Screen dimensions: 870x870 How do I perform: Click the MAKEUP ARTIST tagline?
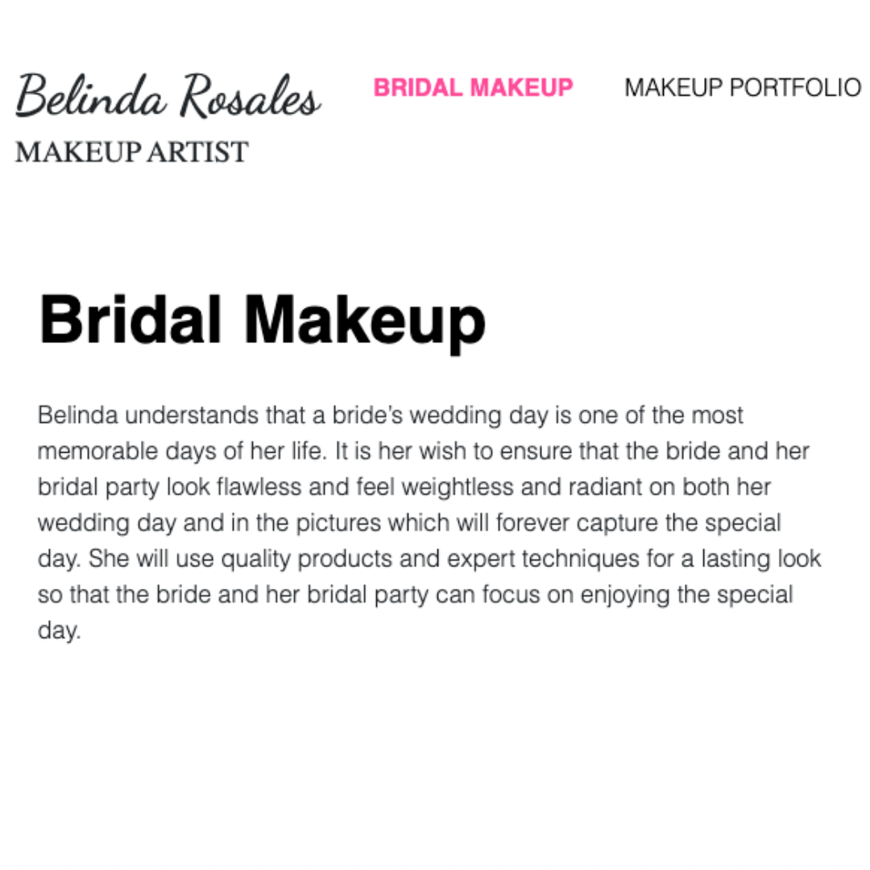[x=131, y=152]
